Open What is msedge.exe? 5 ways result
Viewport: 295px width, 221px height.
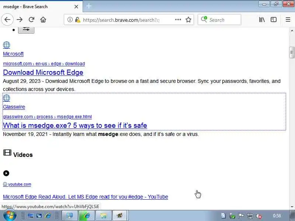(75, 126)
